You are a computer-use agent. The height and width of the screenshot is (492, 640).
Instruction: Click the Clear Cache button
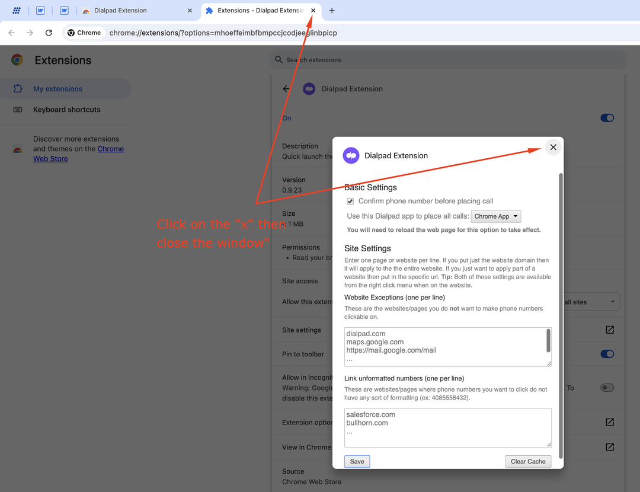[x=528, y=461]
